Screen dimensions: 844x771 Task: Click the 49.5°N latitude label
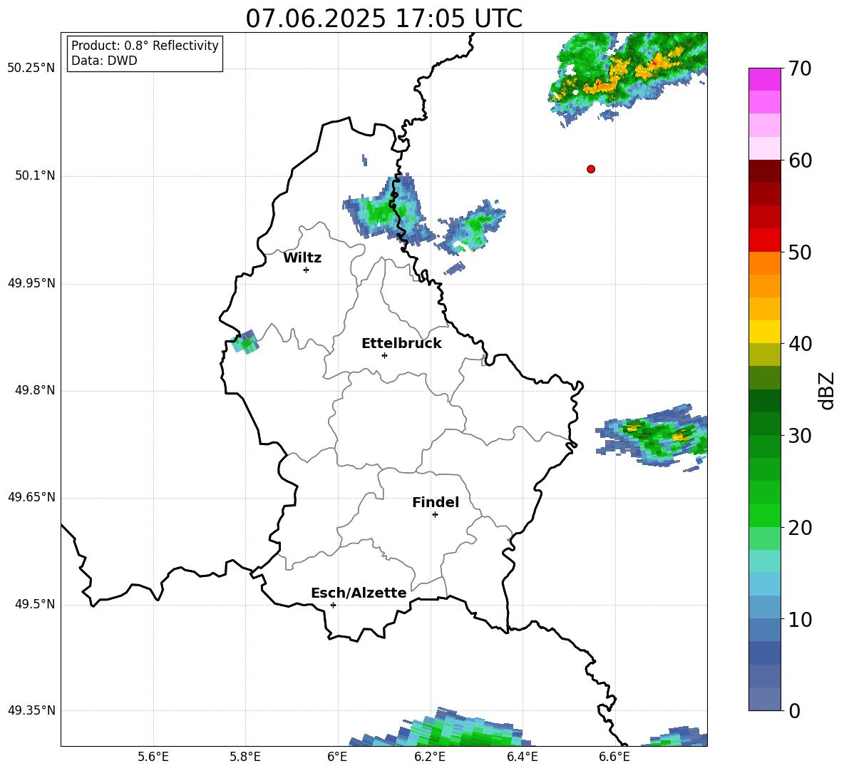tap(35, 604)
